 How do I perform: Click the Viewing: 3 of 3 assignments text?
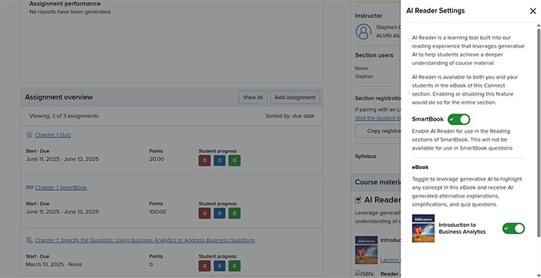point(64,117)
